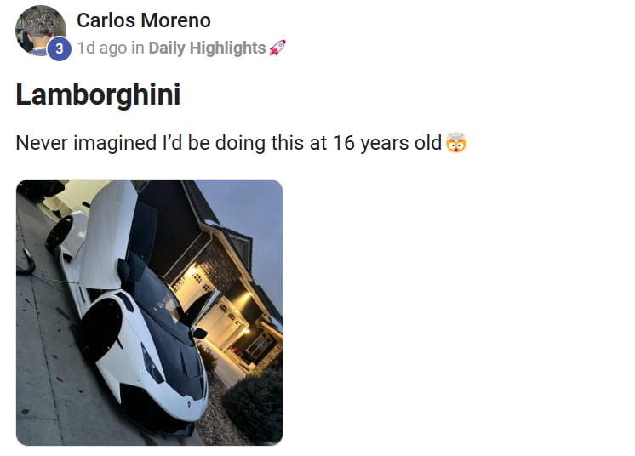Open the Carlos Moreno author name link
Viewport: 635px width, 456px height.
pyautogui.click(x=144, y=20)
